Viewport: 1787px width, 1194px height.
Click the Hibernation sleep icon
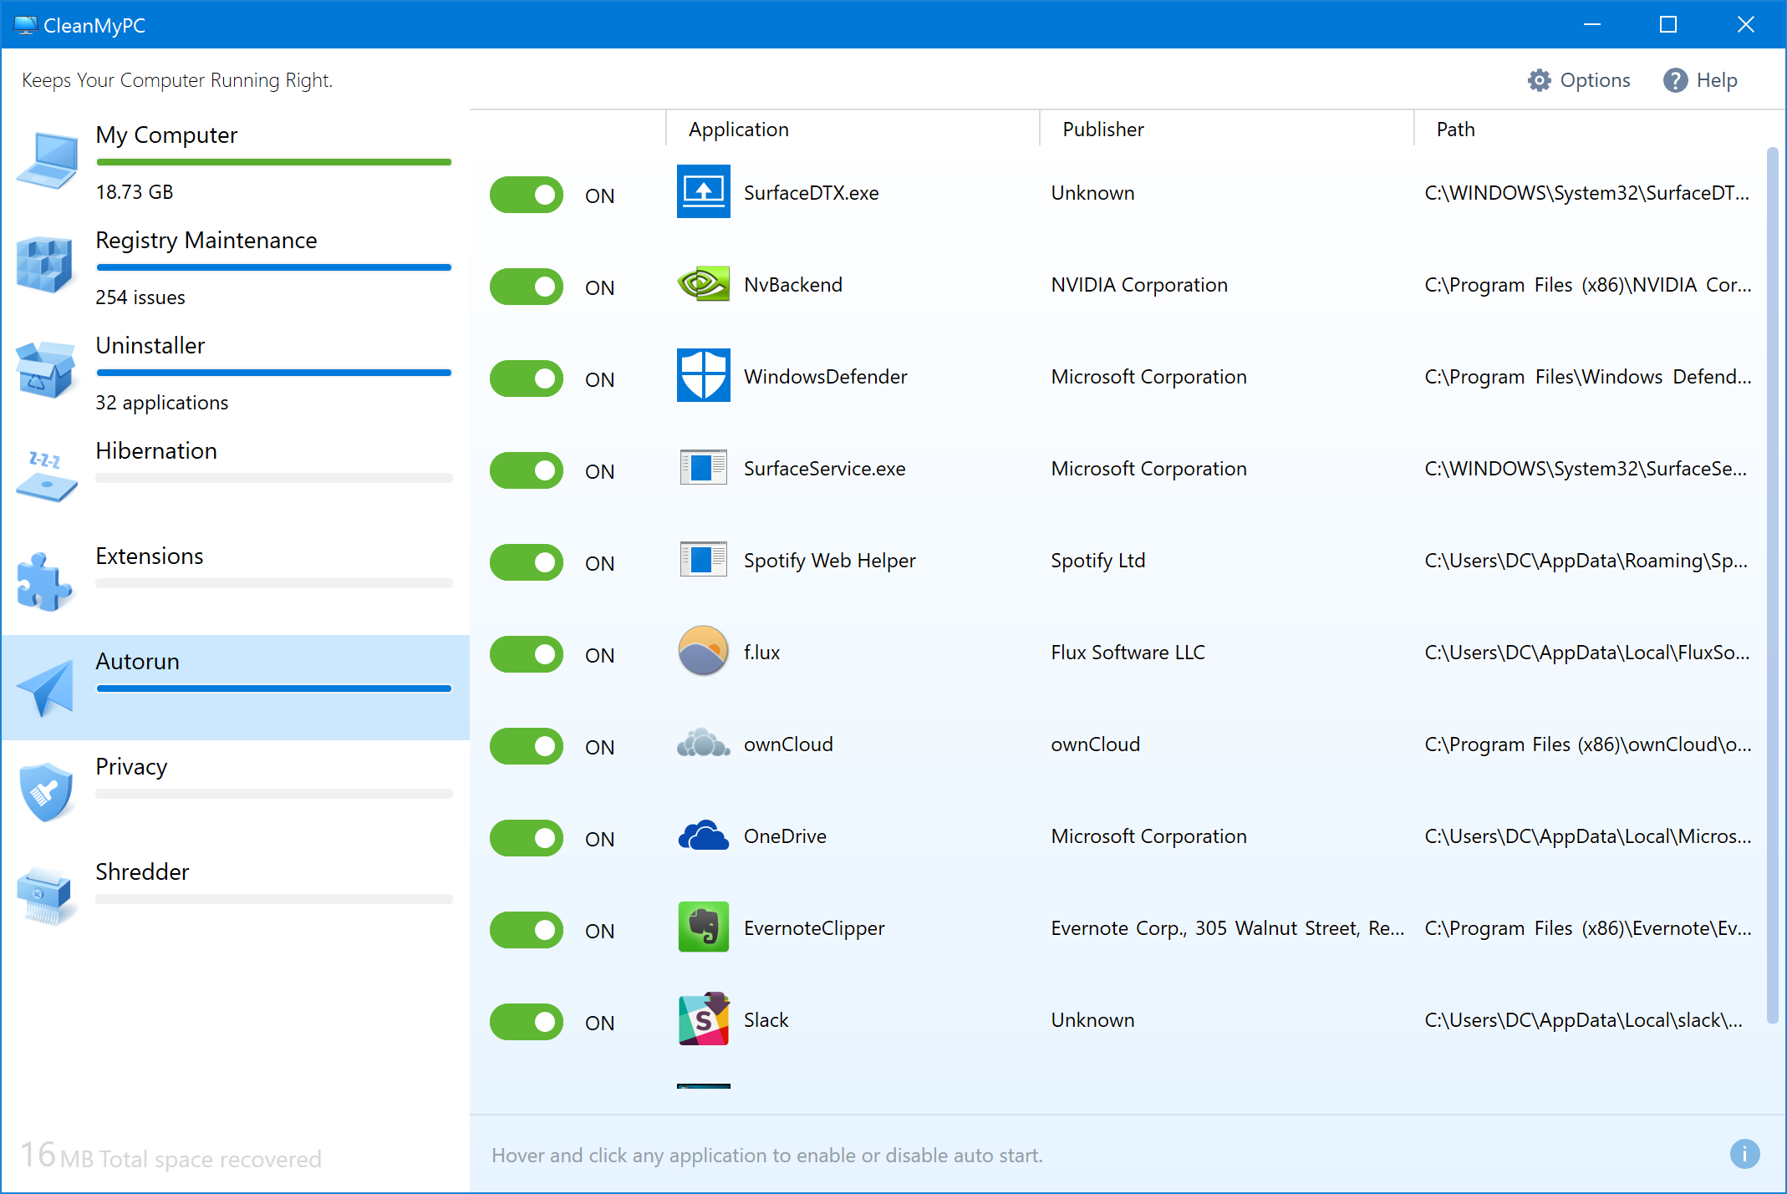coord(45,476)
